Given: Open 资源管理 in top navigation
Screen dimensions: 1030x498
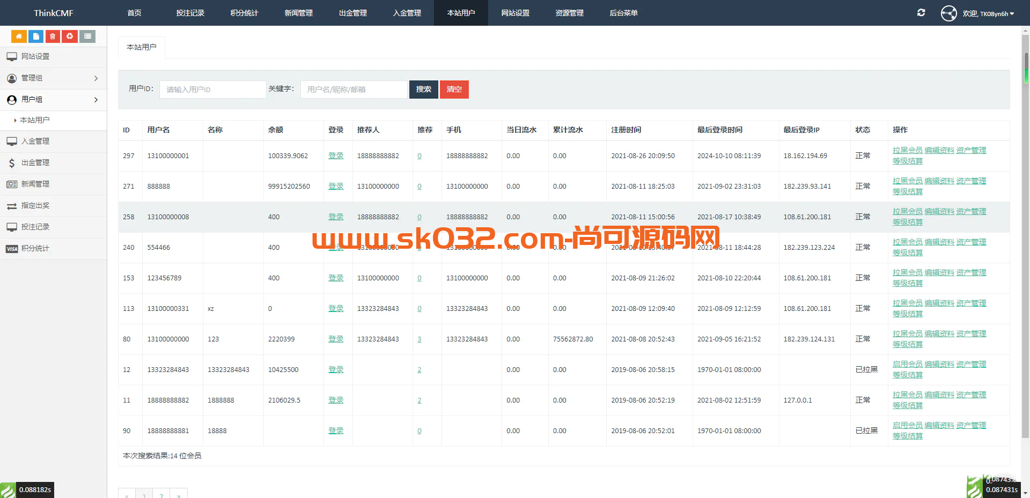Looking at the screenshot, I should pyautogui.click(x=570, y=13).
